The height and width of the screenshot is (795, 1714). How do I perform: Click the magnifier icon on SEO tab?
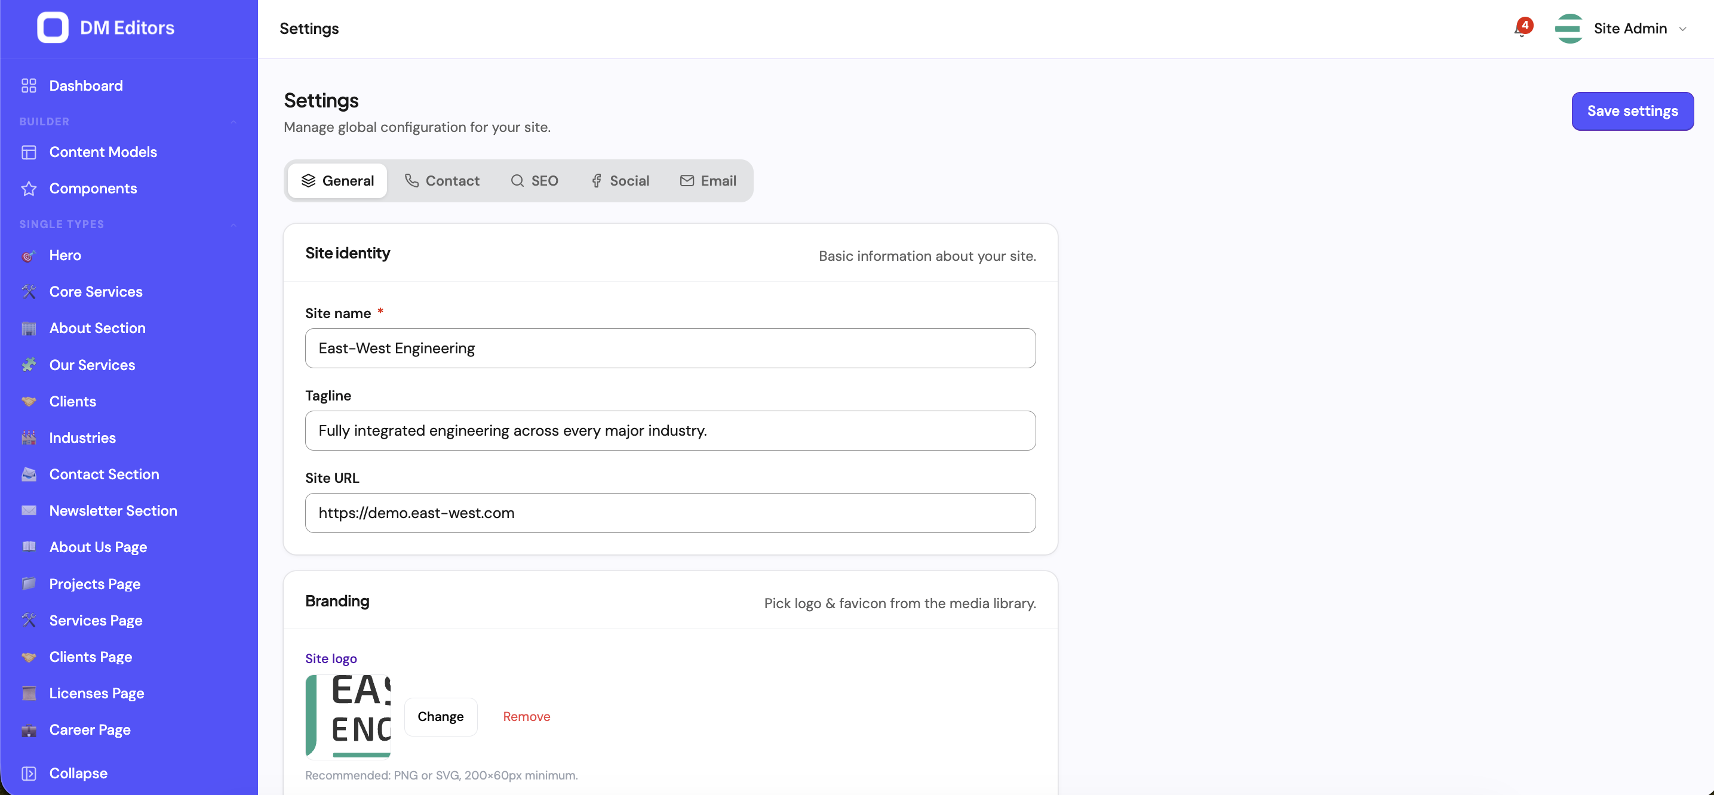(x=517, y=181)
